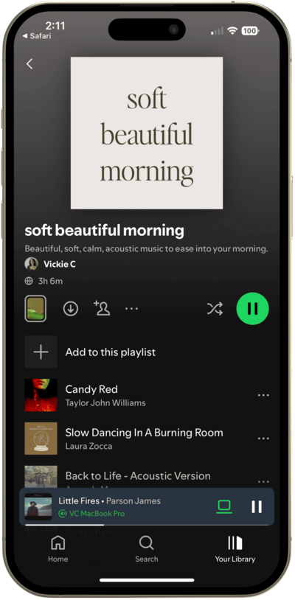Tap the Taylor John Williams artist name
The image size is (295, 600).
(105, 402)
